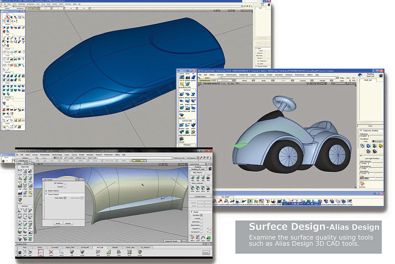Expand the Display Options section
The height and width of the screenshot is (264, 395).
click(47, 191)
